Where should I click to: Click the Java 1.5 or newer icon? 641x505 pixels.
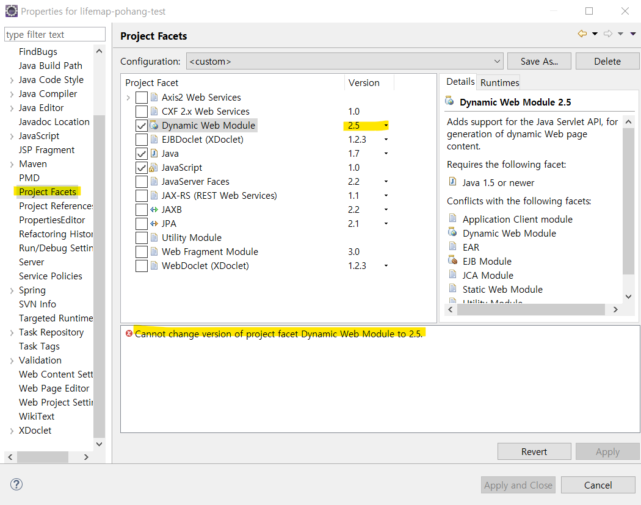pyautogui.click(x=452, y=181)
